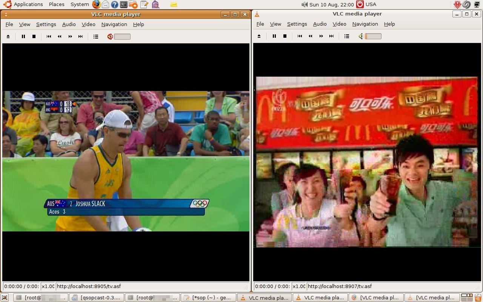
Task: Skip to previous item in right VLC
Action: [300, 36]
